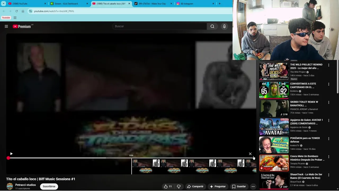
Task: Subscribe with the Suscribirse button
Action: click(x=49, y=186)
